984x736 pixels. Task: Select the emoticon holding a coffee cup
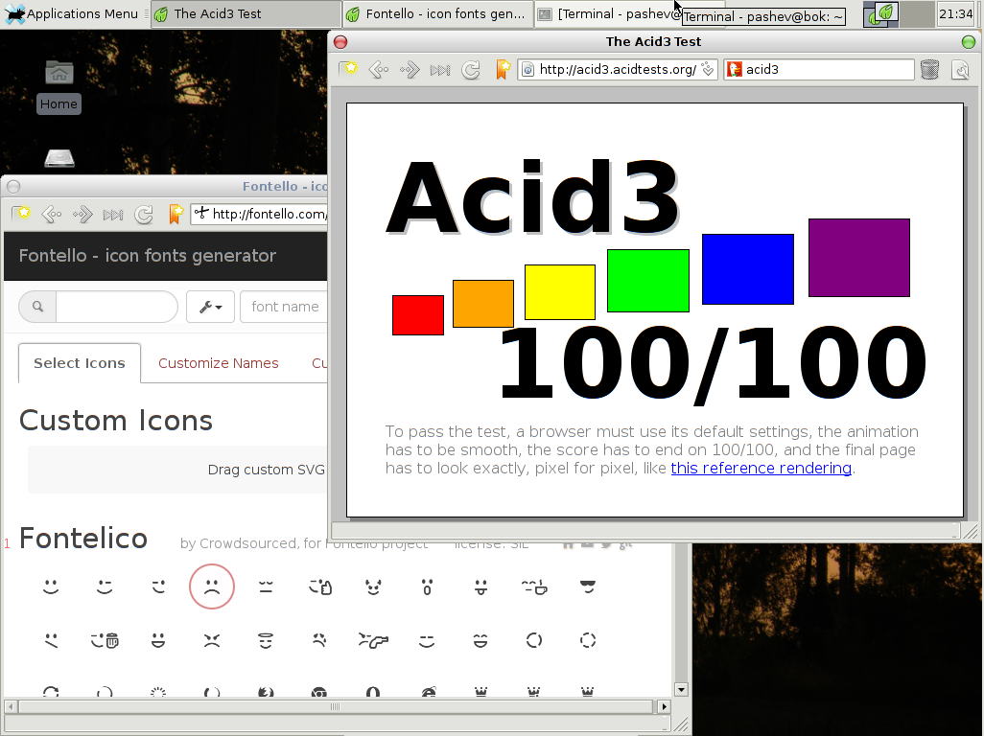click(x=534, y=586)
